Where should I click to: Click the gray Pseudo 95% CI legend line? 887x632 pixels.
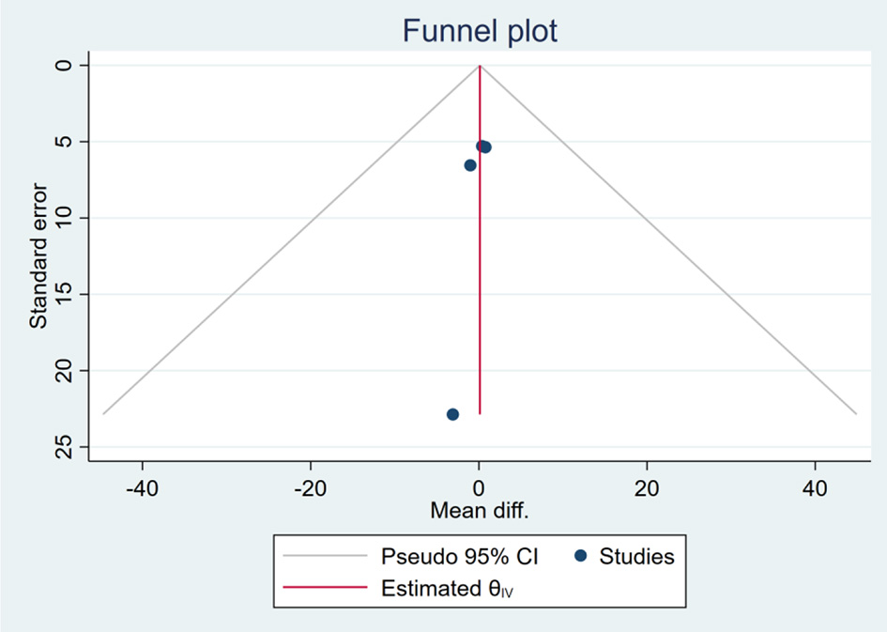point(325,556)
